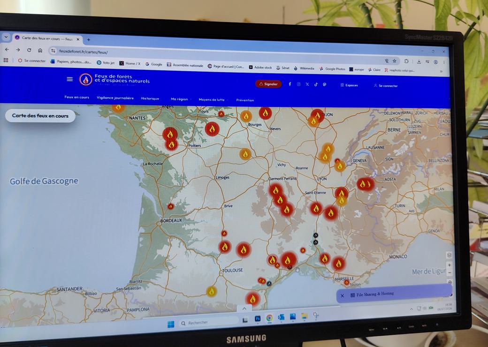Bookmark this page with the star
This screenshot has width=488, height=347.
[395, 61]
